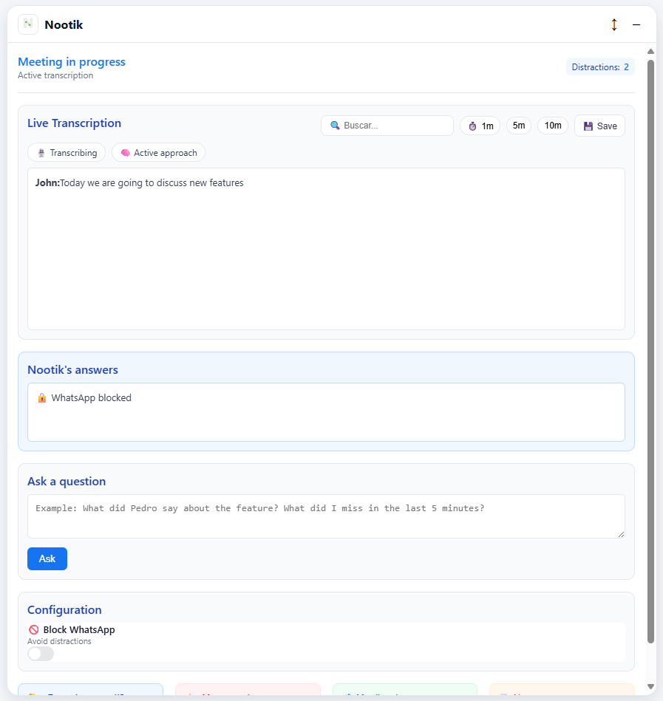
Task: Click the Nootik logo icon
Action: tap(27, 24)
